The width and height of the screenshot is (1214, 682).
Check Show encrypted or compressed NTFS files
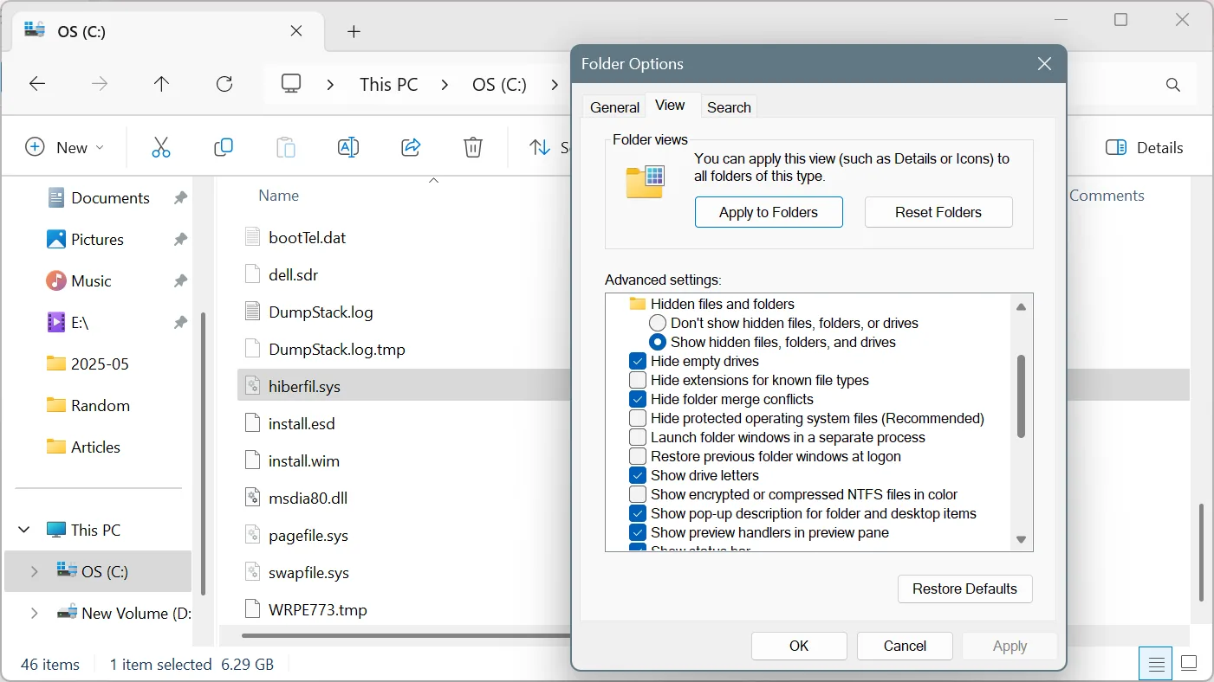[638, 494]
